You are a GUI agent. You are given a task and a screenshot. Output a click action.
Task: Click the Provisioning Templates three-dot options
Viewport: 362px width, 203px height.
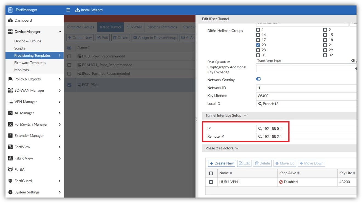pos(60,56)
